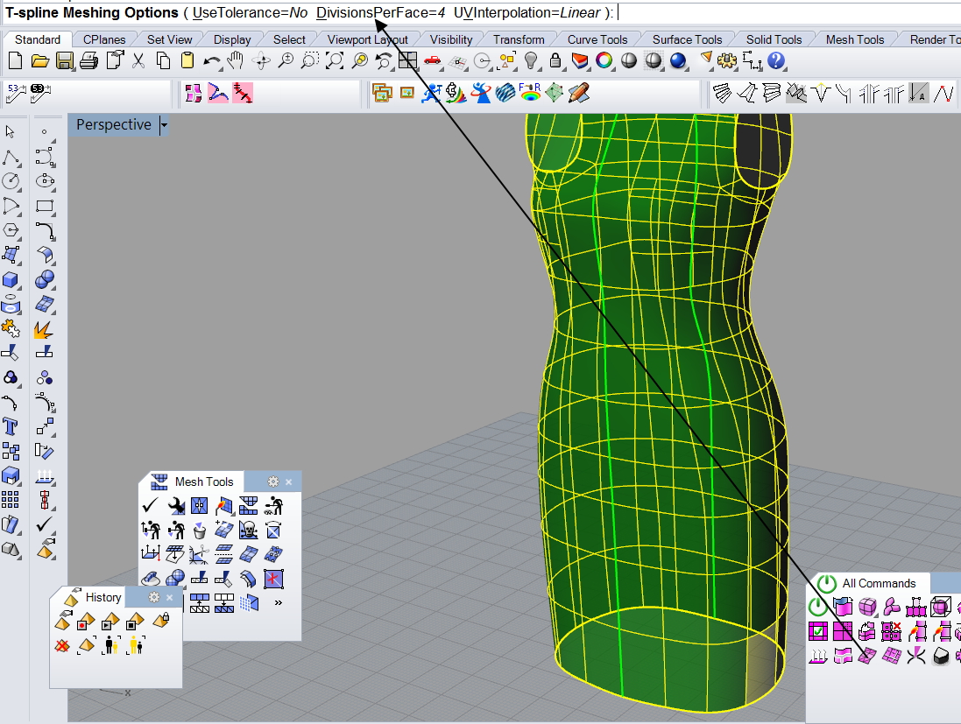Toggle the object lock padlock icon
Screen dimensions: 961x724
click(555, 60)
